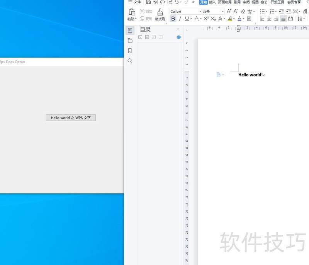Switch to the 插入 ribbon tab
Image resolution: width=309 pixels, height=265 pixels.
(x=212, y=2)
